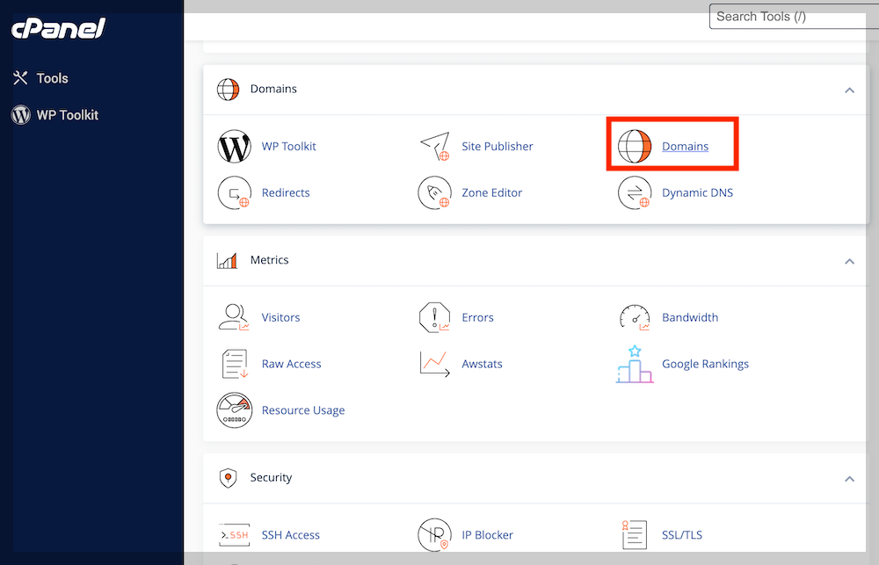Click the Zone Editor icon
The width and height of the screenshot is (879, 565).
(x=434, y=192)
